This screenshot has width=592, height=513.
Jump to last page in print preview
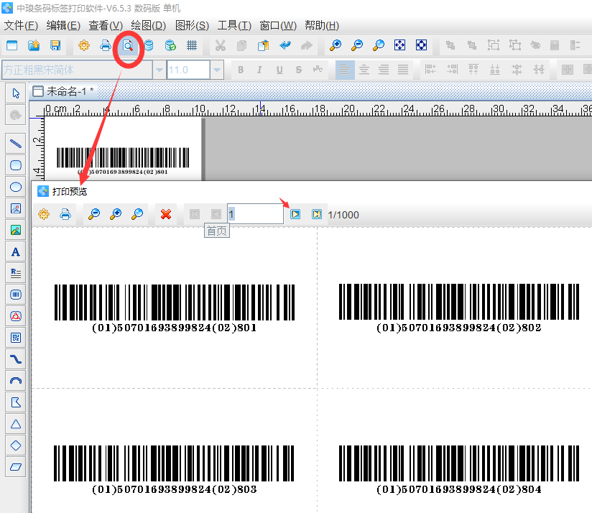[317, 214]
